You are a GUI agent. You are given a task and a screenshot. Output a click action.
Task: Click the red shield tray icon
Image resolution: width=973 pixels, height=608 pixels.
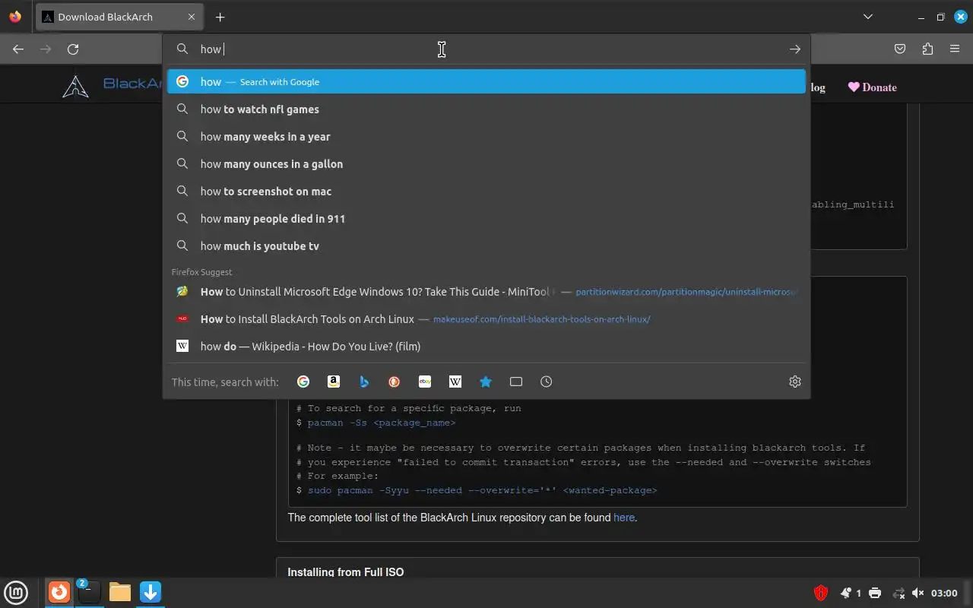[x=820, y=593]
